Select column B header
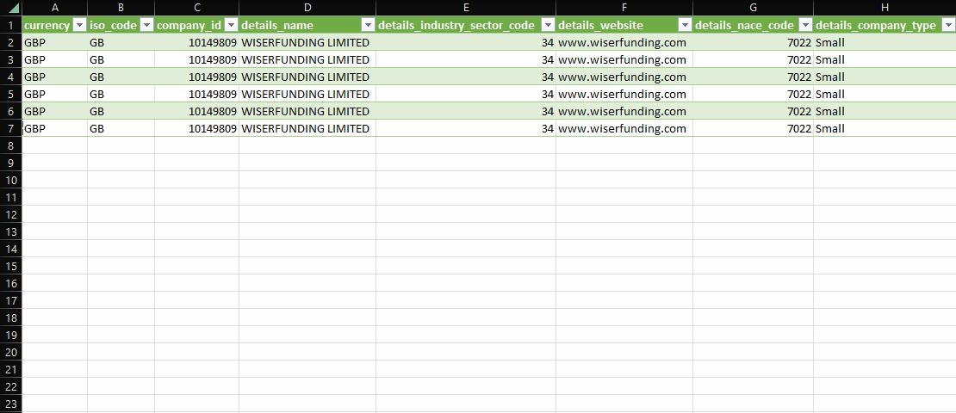 [121, 8]
